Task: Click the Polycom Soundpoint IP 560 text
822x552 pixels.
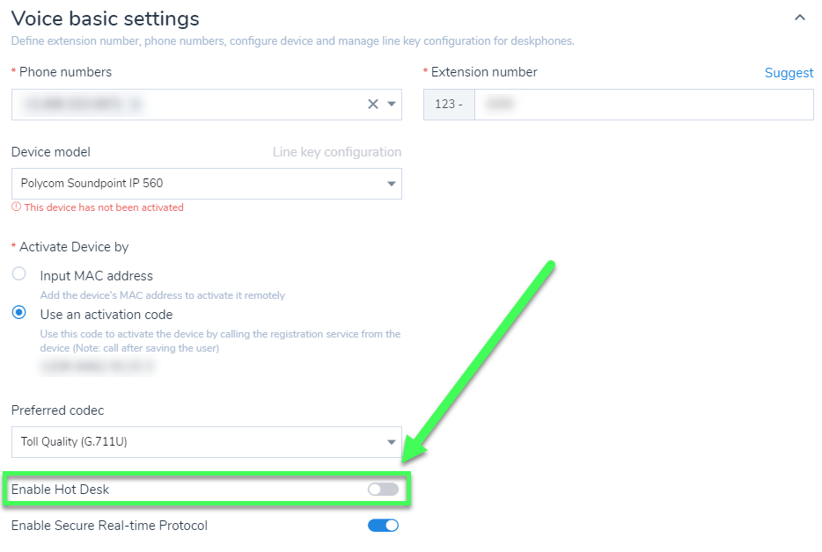Action: point(92,184)
